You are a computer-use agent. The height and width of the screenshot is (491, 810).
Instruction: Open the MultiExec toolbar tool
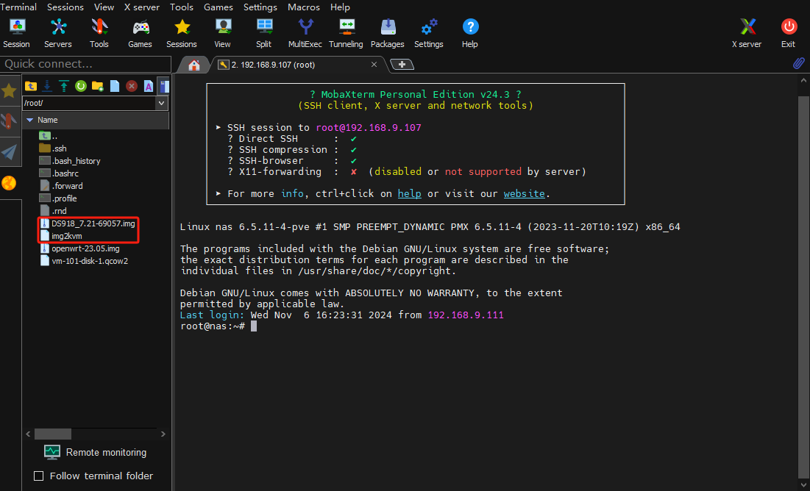[305, 33]
